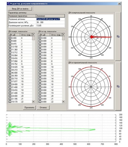Click the 'Применить' button
Image resolution: width=128 pixels, height=147 pixels.
(30, 107)
